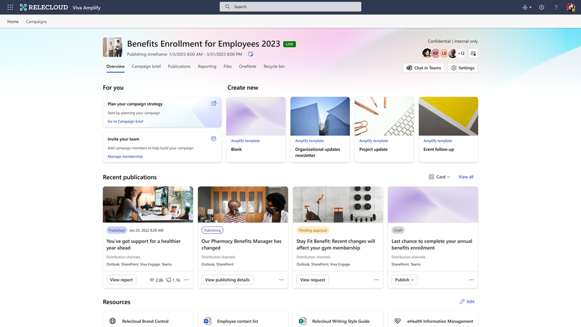581x327 pixels.
Task: Switch to the OneNote tab
Action: tap(248, 66)
